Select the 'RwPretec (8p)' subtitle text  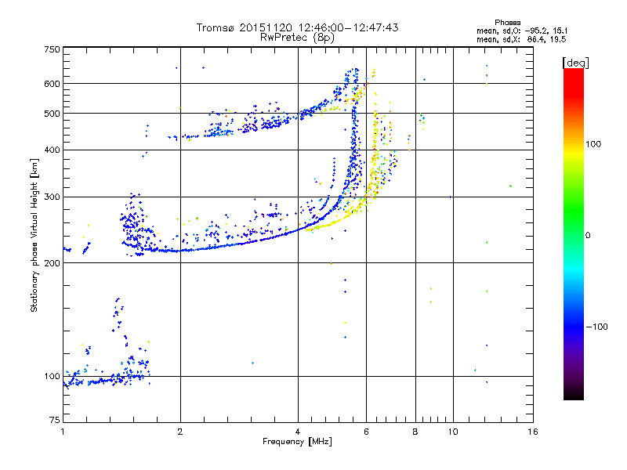coord(297,38)
